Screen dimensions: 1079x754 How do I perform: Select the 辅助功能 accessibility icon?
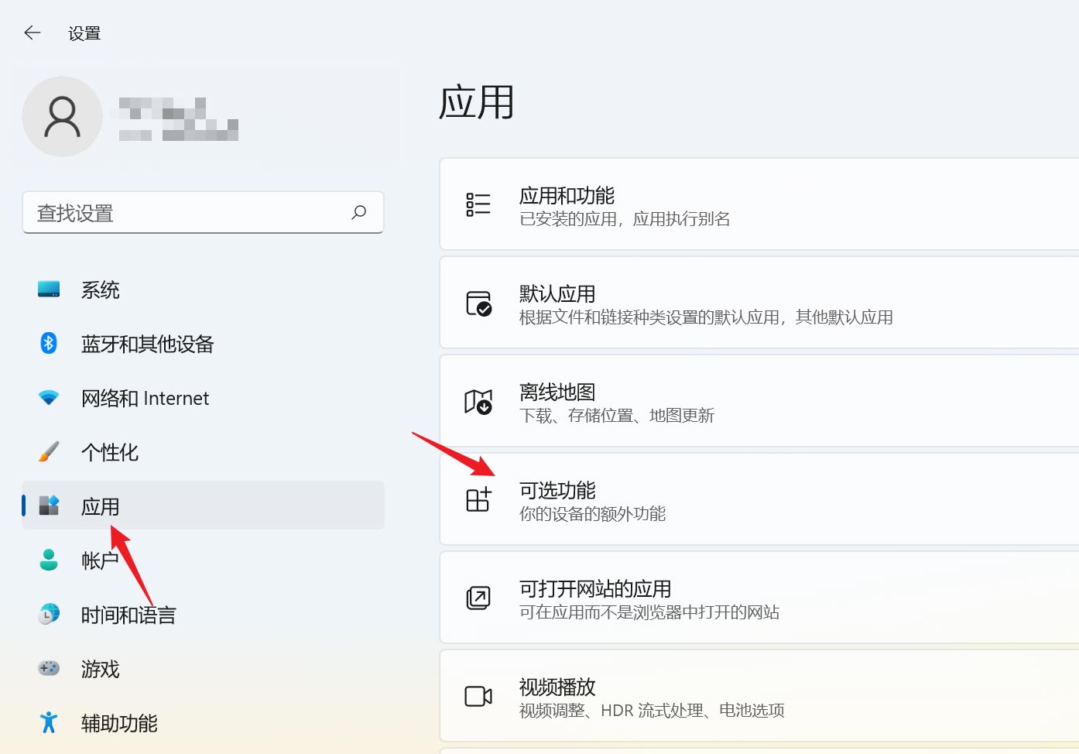(x=48, y=722)
